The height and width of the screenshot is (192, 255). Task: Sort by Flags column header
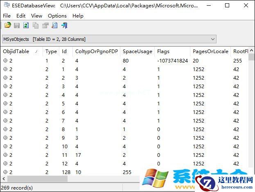point(172,51)
